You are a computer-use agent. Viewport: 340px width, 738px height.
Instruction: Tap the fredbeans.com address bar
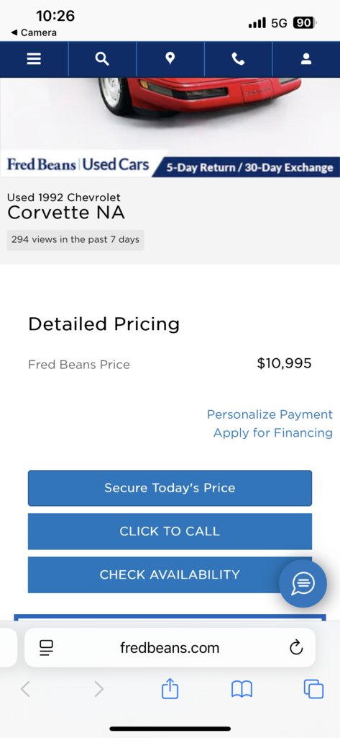(170, 648)
